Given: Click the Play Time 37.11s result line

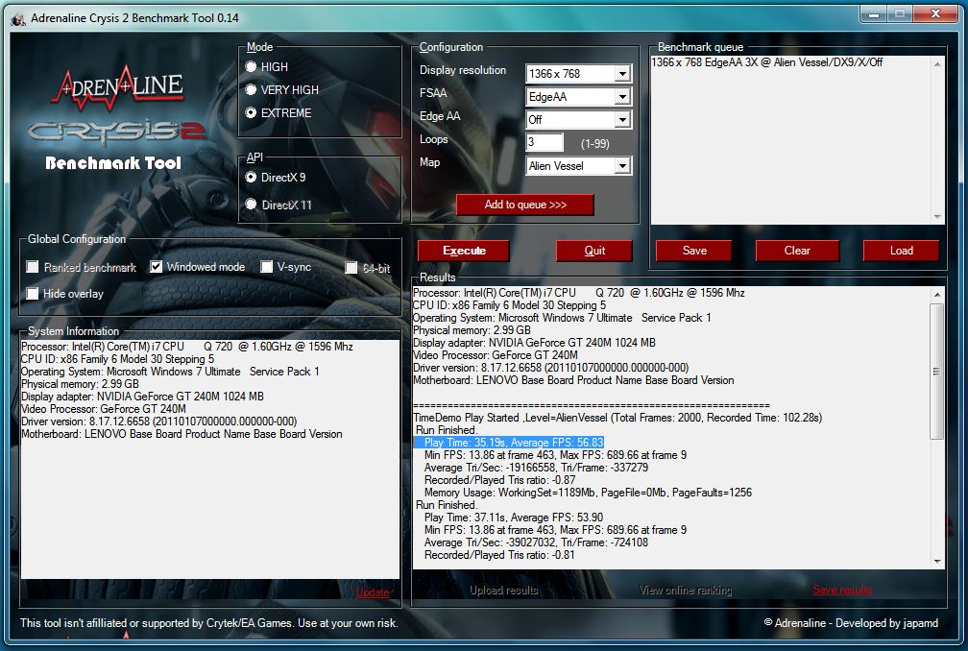Looking at the screenshot, I should click(514, 518).
